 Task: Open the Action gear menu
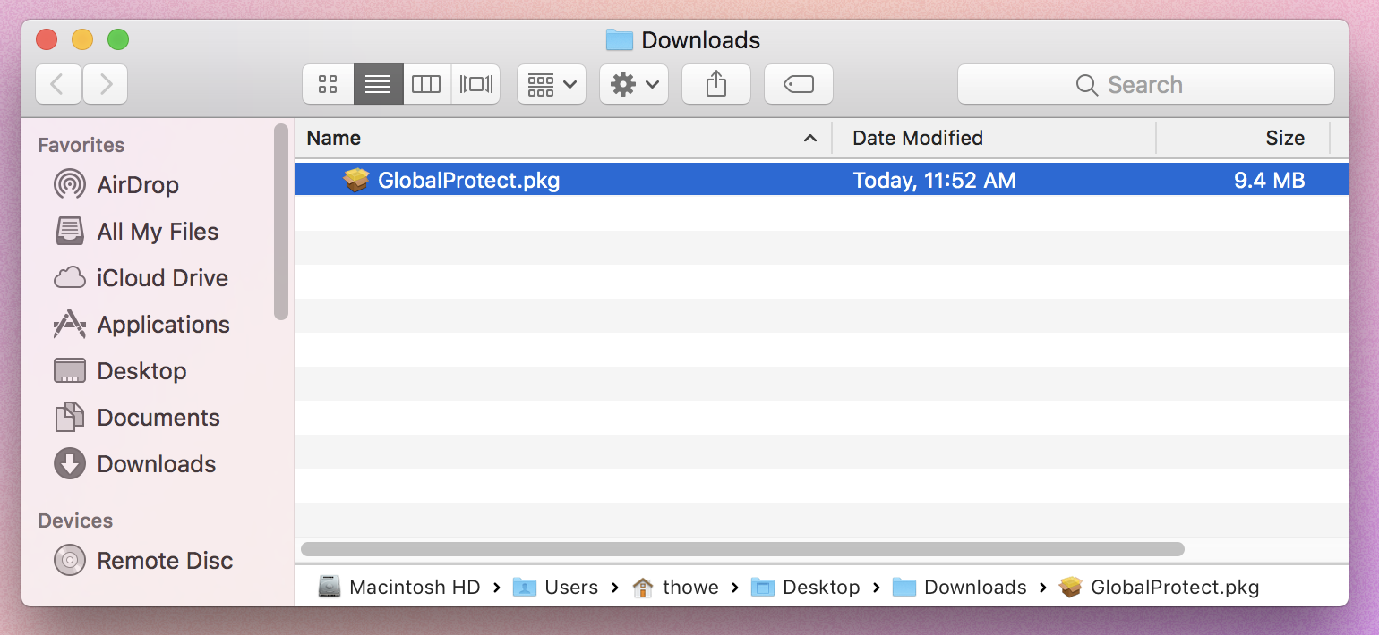(634, 85)
